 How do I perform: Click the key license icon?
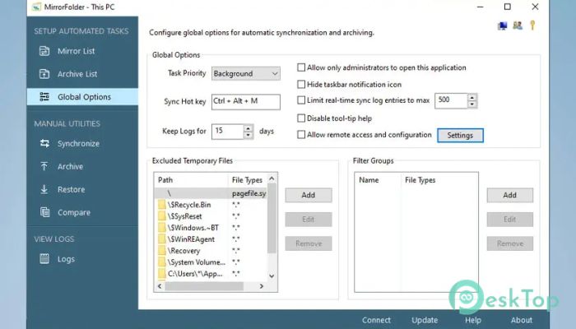click(x=532, y=25)
